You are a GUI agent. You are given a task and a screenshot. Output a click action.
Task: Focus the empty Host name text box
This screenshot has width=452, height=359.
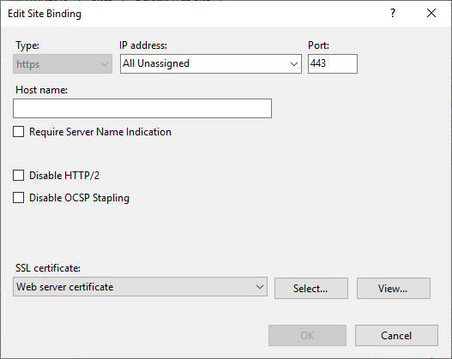(x=142, y=109)
